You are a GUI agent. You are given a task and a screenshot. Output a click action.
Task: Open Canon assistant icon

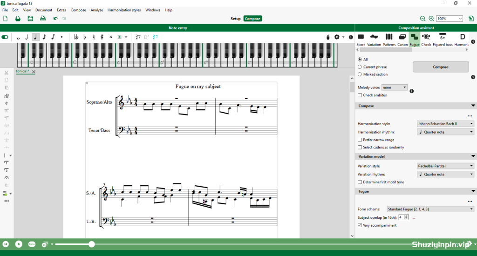402,40
